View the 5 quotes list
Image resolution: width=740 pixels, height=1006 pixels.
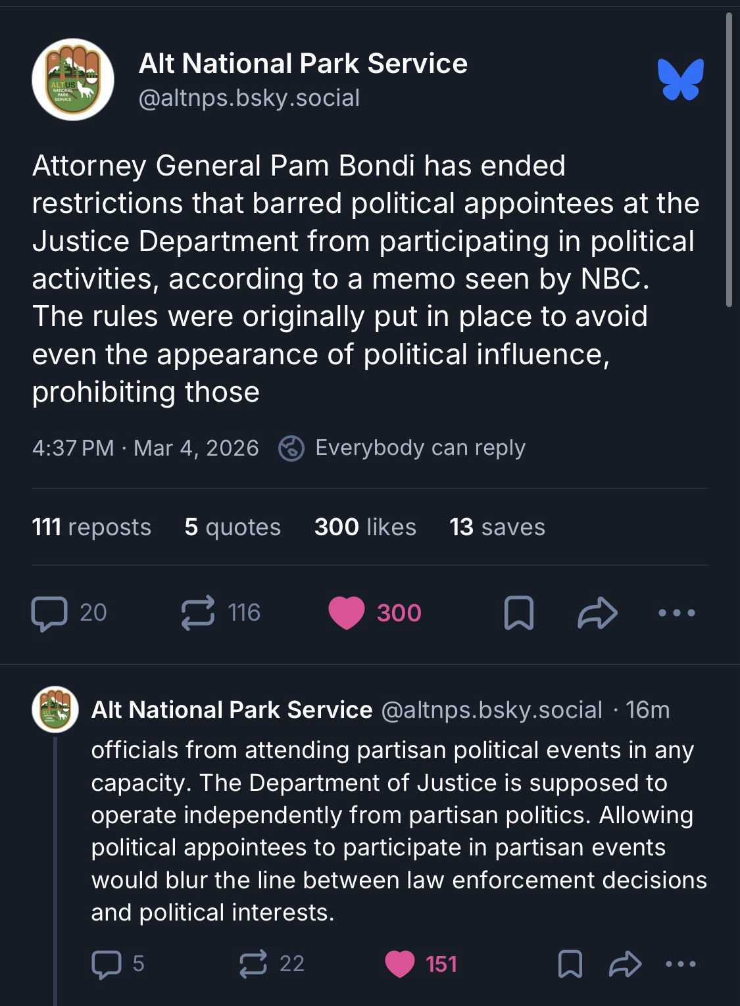[233, 527]
